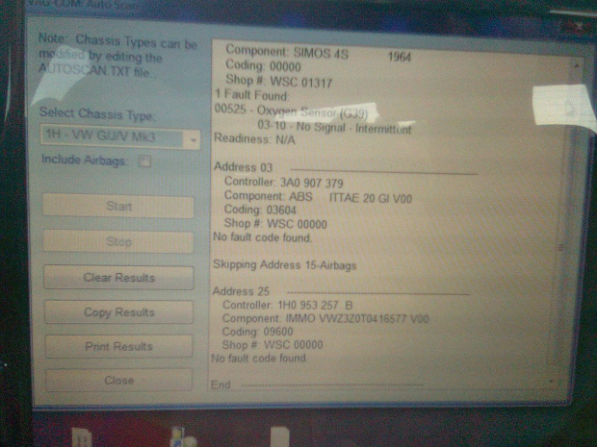Click the 'End' line in results

coord(221,385)
